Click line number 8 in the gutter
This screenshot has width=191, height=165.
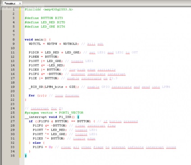(x=14, y=39)
